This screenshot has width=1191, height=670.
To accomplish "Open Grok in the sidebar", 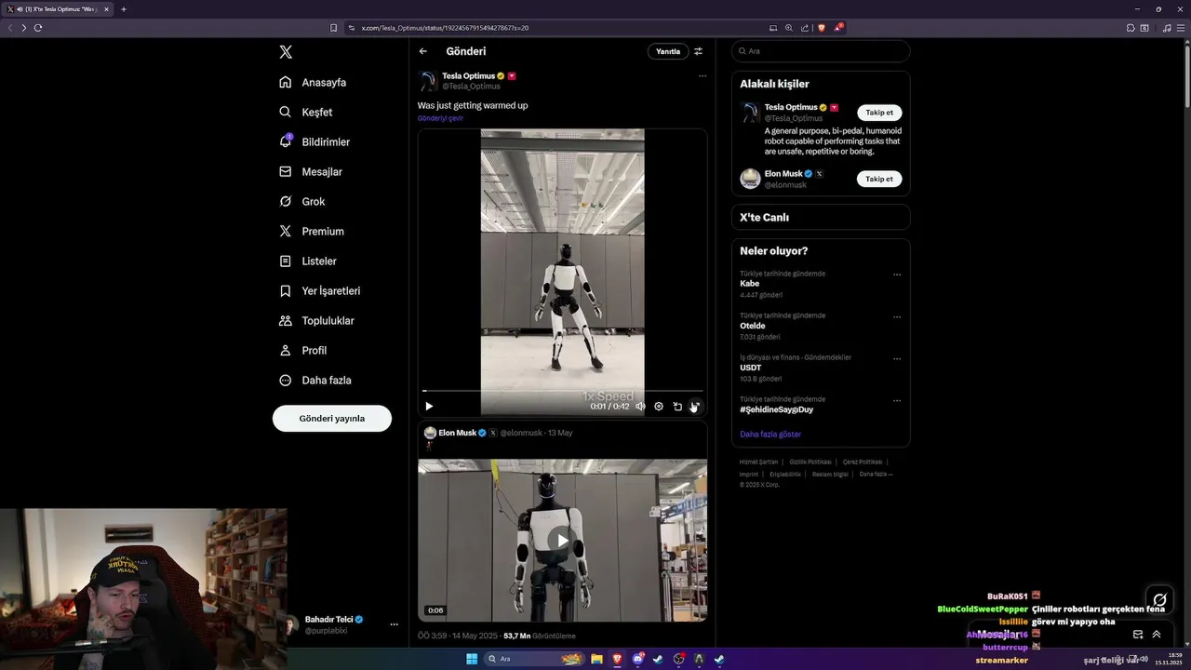I will pyautogui.click(x=302, y=201).
